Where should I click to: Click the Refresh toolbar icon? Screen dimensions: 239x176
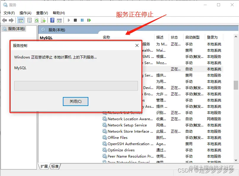coord(36,20)
